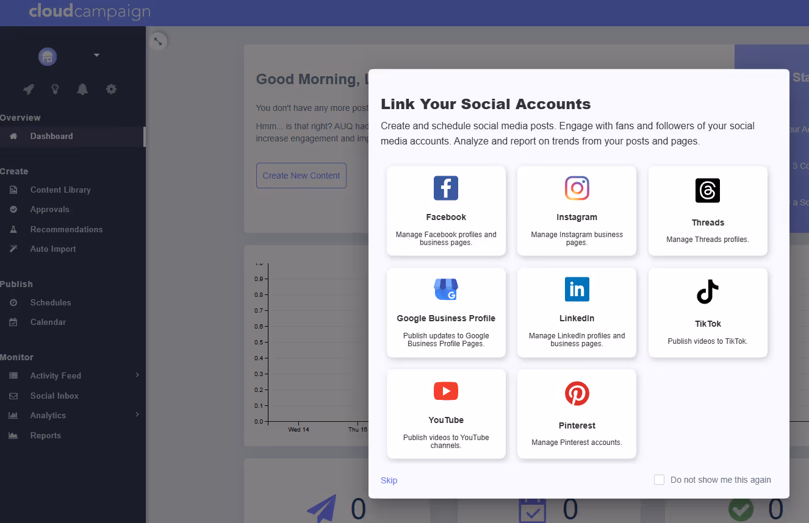Click the expand arrows icon
The height and width of the screenshot is (523, 809).
click(x=158, y=41)
